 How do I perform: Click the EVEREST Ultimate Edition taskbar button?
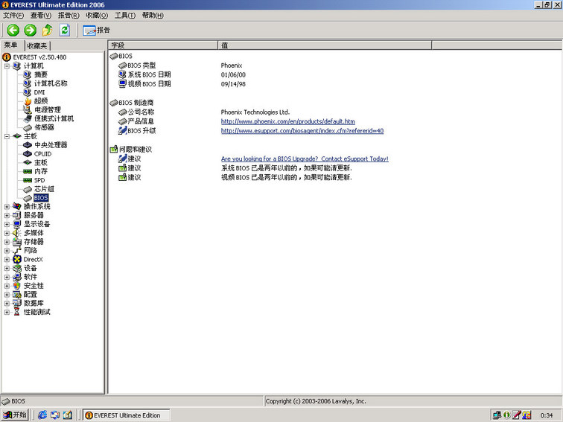point(126,415)
